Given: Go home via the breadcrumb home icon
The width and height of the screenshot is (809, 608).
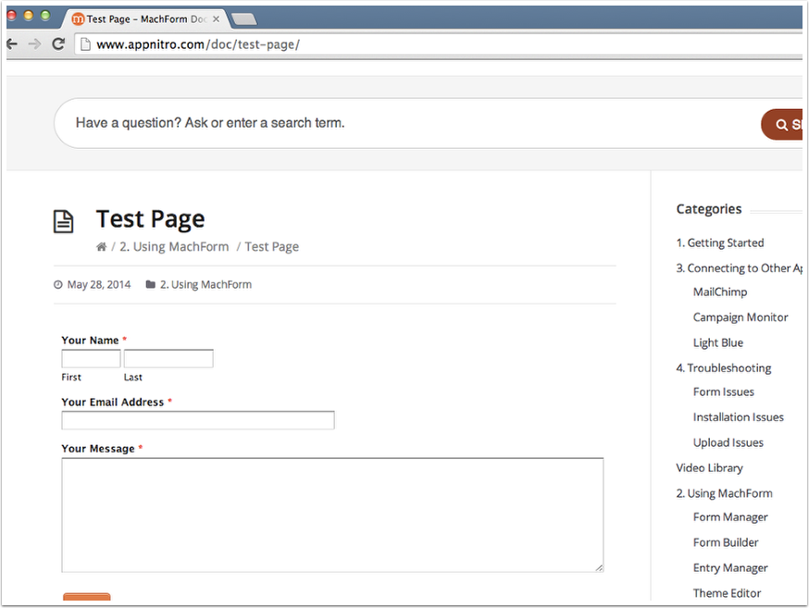Looking at the screenshot, I should pyautogui.click(x=101, y=247).
